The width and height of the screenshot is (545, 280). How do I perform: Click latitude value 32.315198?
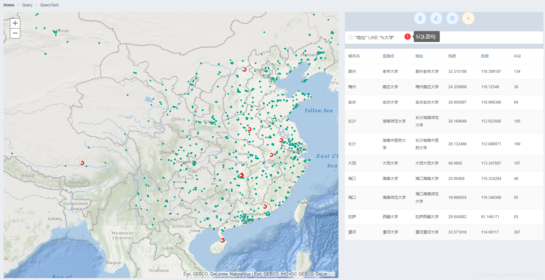click(x=457, y=72)
